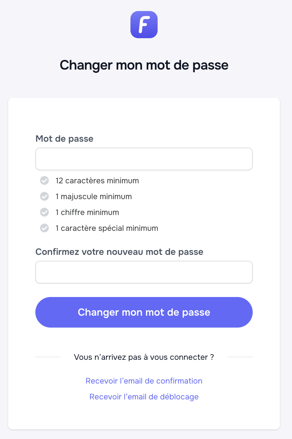Click divider line right of connection help text
The width and height of the screenshot is (292, 439).
(240, 357)
